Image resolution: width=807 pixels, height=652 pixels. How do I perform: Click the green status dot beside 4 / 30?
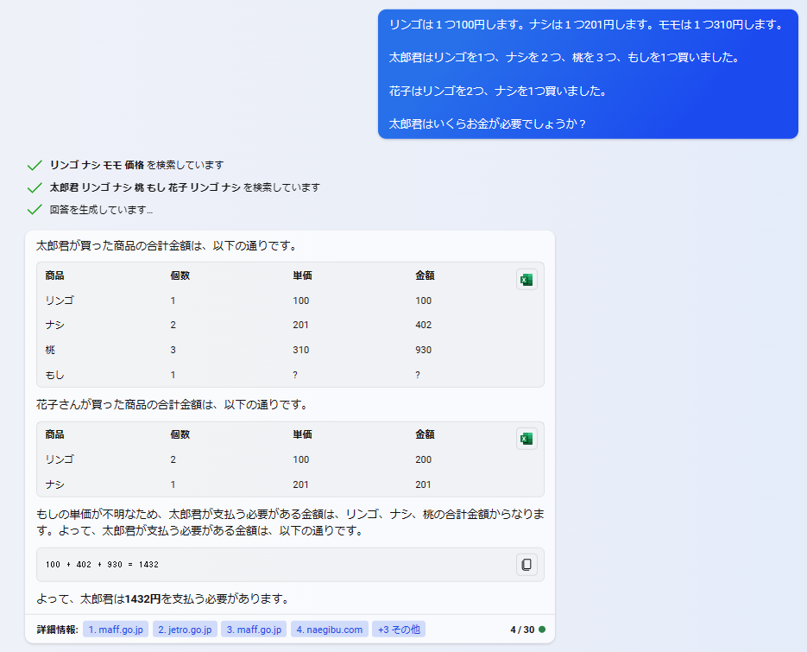click(542, 630)
